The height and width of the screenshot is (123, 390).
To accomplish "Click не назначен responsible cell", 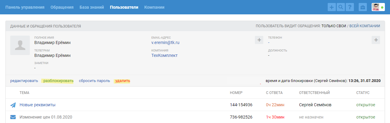I will point(312,117).
